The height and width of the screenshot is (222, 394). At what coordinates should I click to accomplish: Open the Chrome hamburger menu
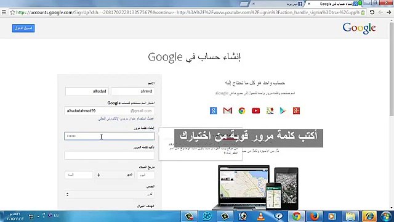coord(4,12)
